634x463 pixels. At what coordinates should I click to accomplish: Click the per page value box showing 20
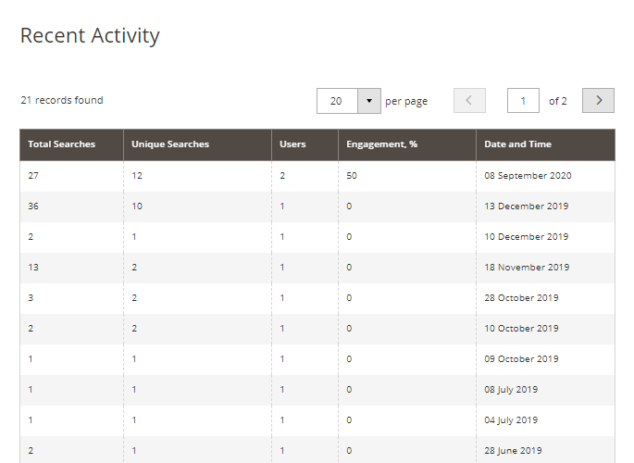pos(337,101)
